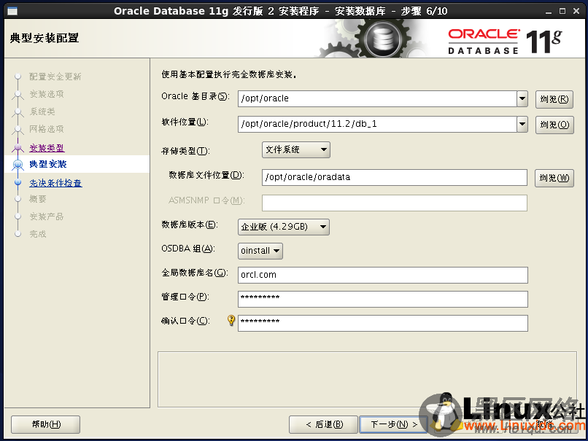Click the 配置安全更新 step label
Viewport: 588px width, 441px height.
(55, 77)
